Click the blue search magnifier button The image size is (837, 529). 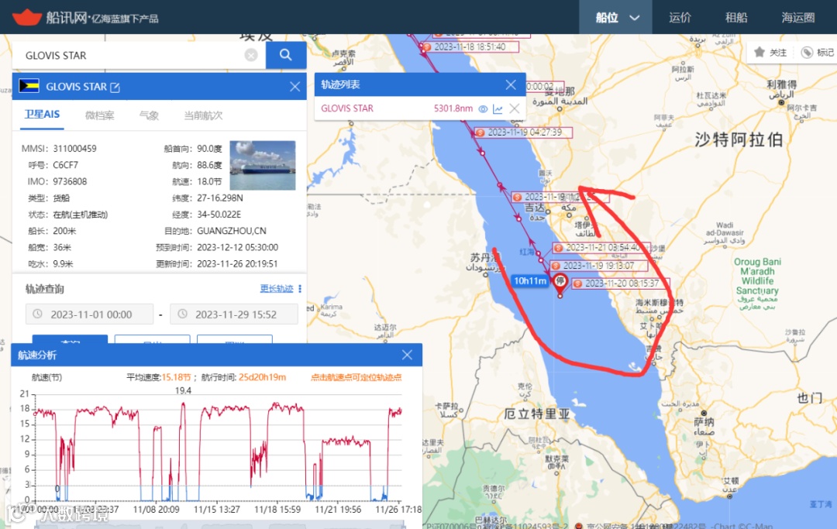click(x=285, y=55)
